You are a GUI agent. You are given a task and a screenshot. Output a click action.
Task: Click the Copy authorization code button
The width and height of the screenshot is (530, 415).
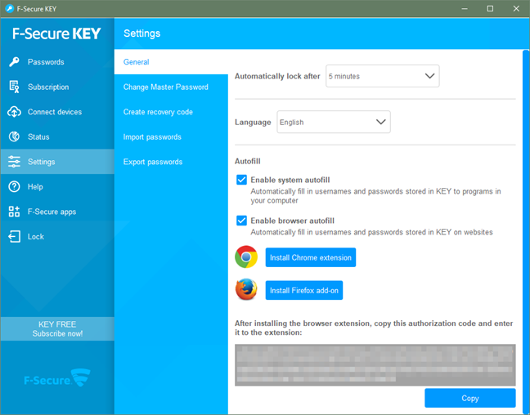(x=469, y=398)
